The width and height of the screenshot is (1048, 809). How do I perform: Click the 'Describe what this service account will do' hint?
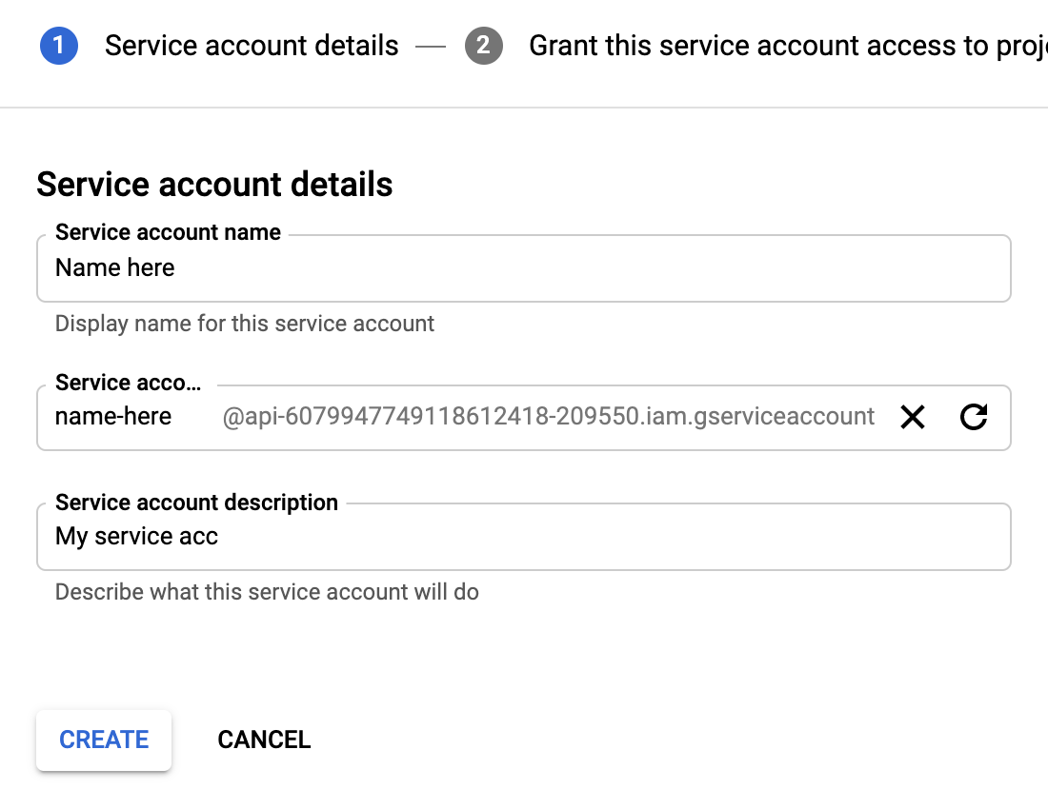point(267,592)
